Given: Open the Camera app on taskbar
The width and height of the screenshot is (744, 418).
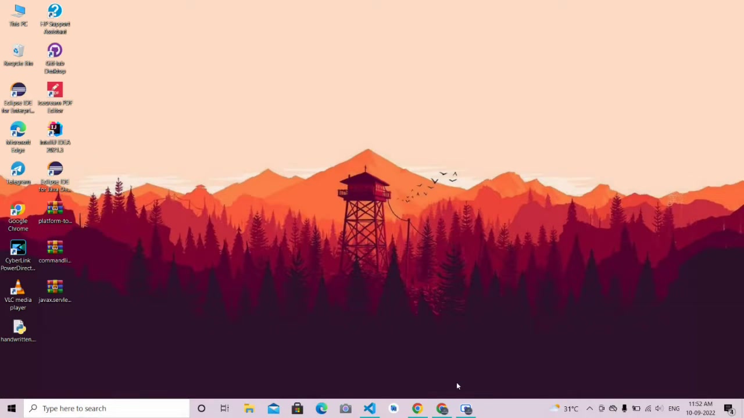Looking at the screenshot, I should pos(345,408).
